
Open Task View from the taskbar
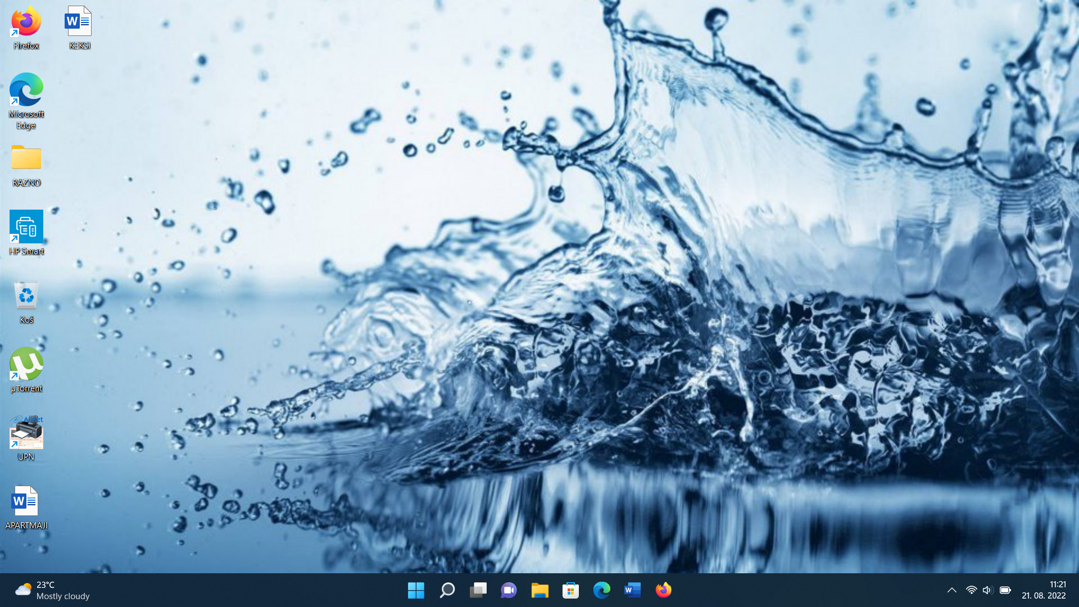point(478,590)
